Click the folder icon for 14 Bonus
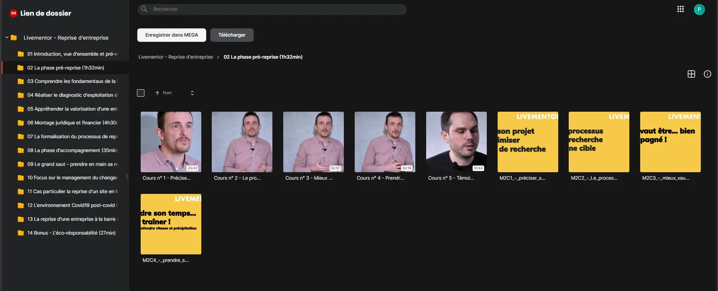 [x=21, y=233]
